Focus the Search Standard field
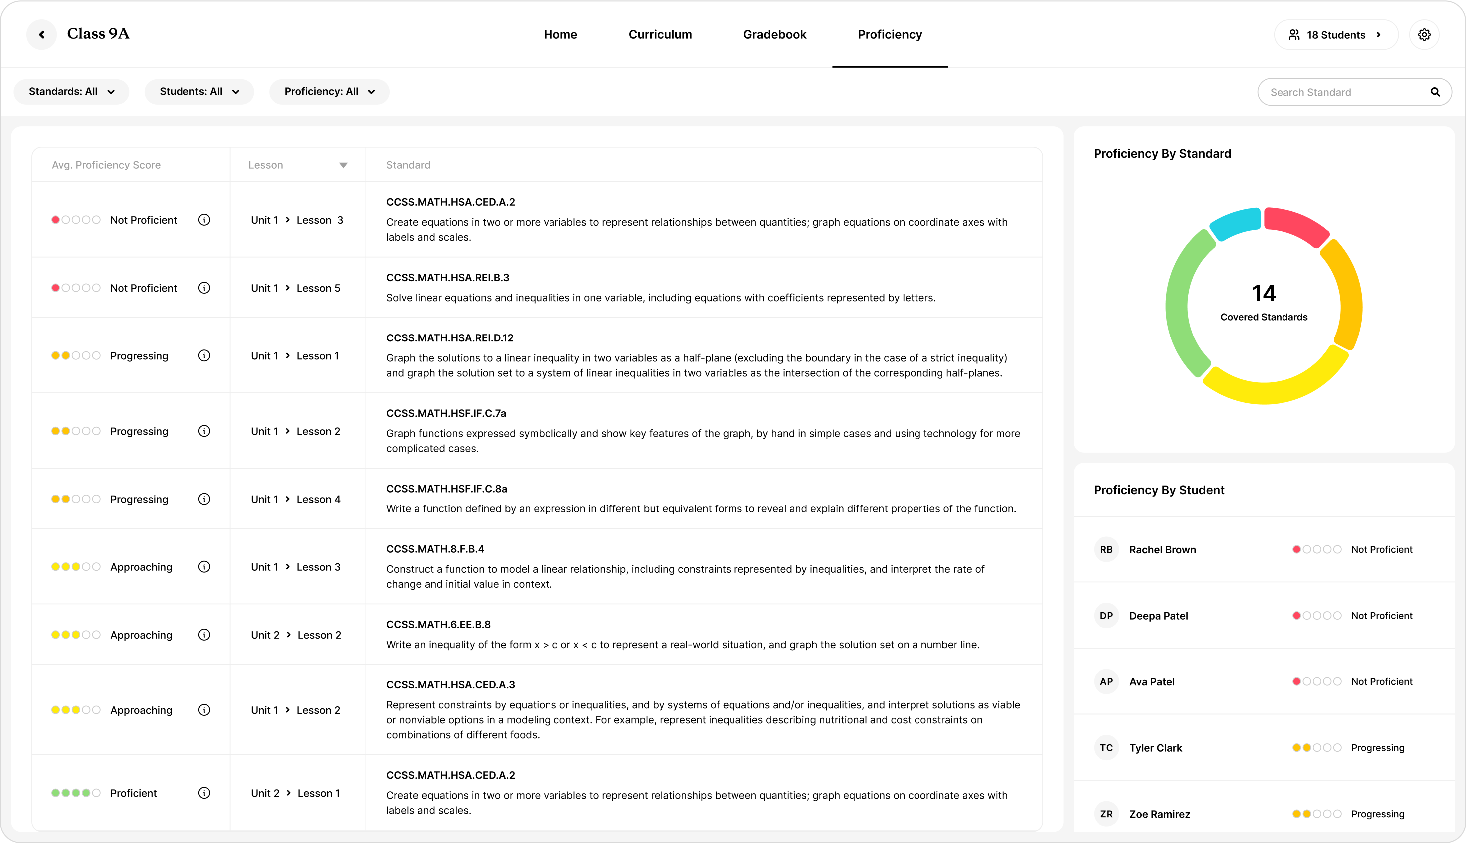The height and width of the screenshot is (843, 1466). click(1343, 92)
